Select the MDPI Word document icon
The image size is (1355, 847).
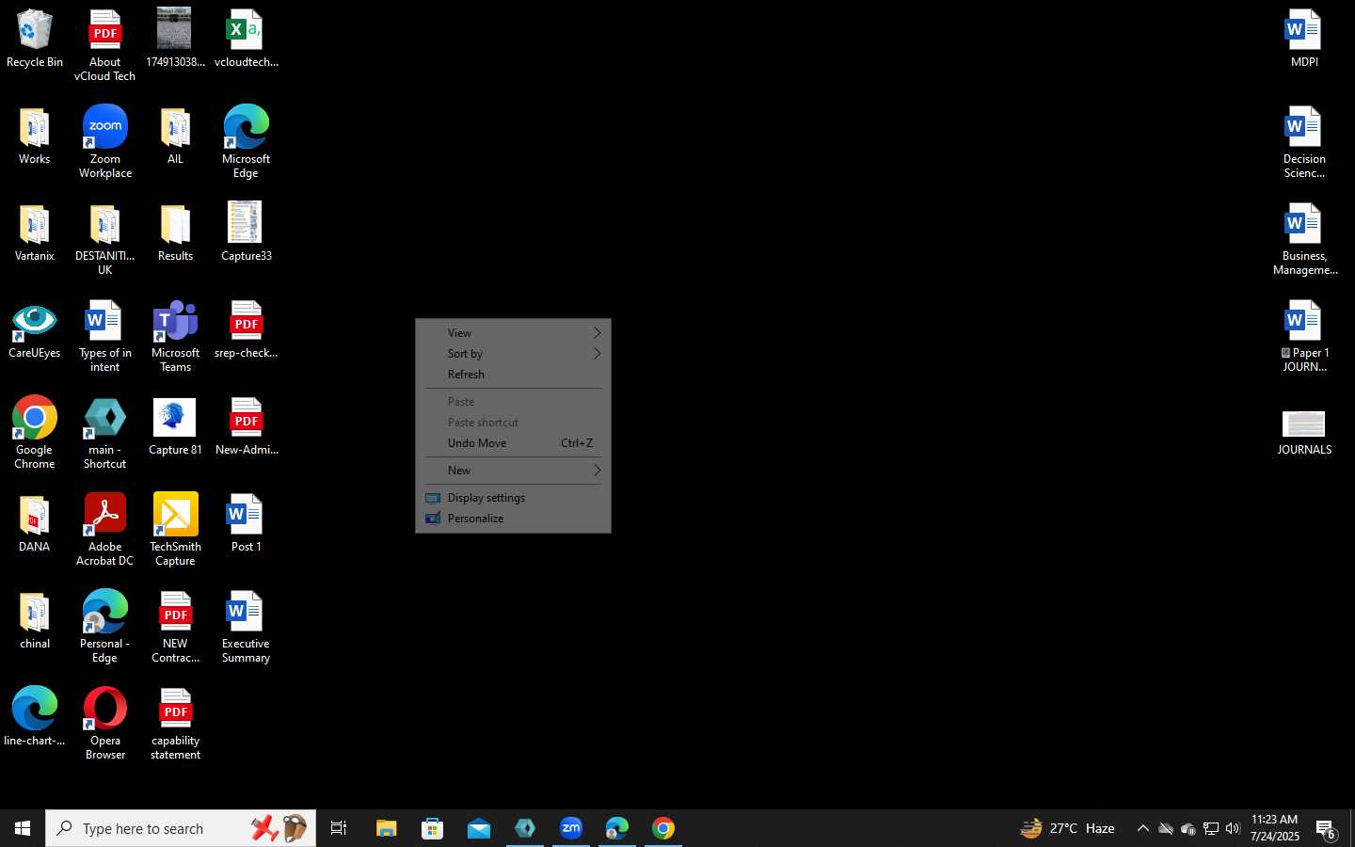1305,40
